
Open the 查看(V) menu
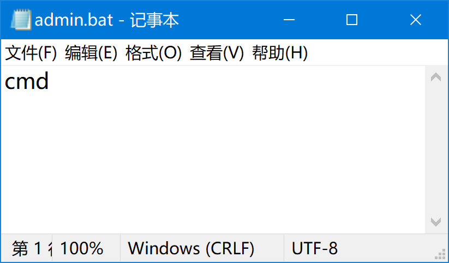tap(217, 53)
